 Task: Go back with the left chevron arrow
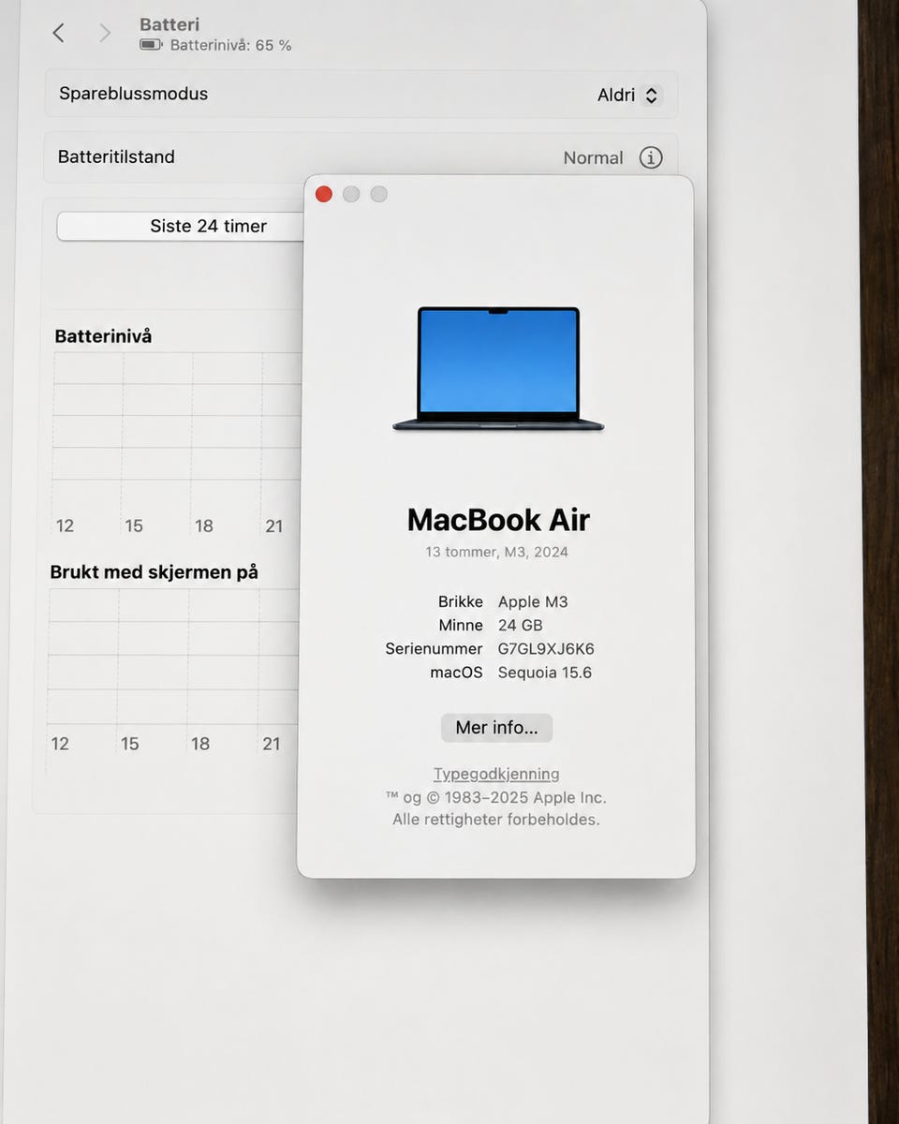58,34
